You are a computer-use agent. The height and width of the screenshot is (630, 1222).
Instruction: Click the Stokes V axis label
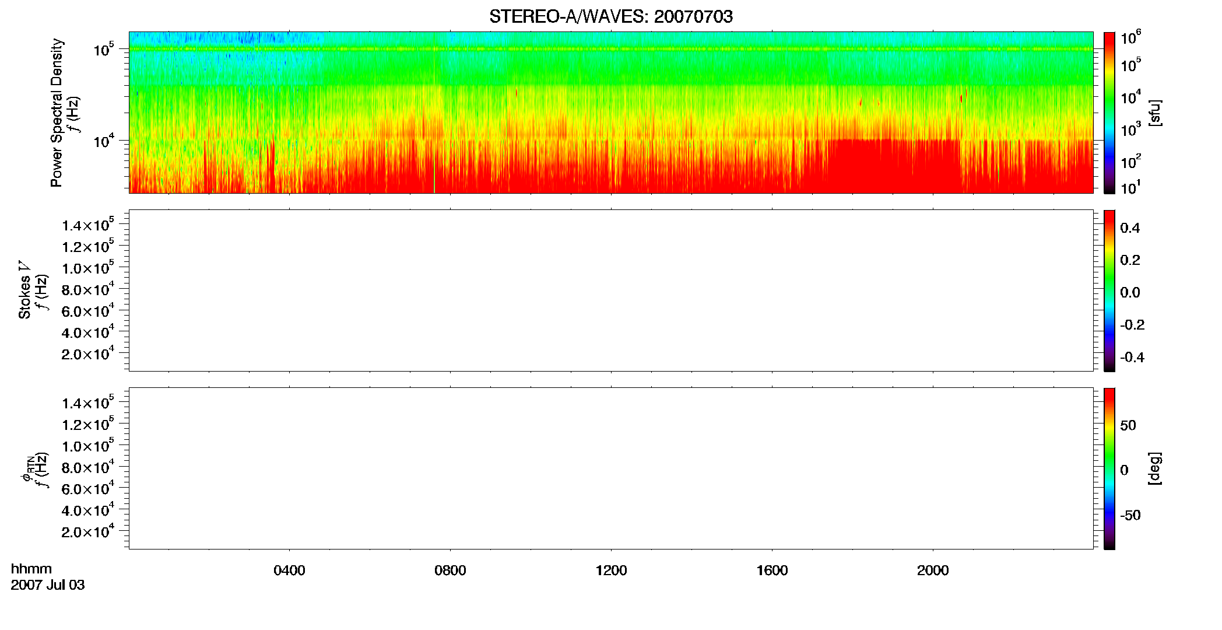tap(24, 290)
